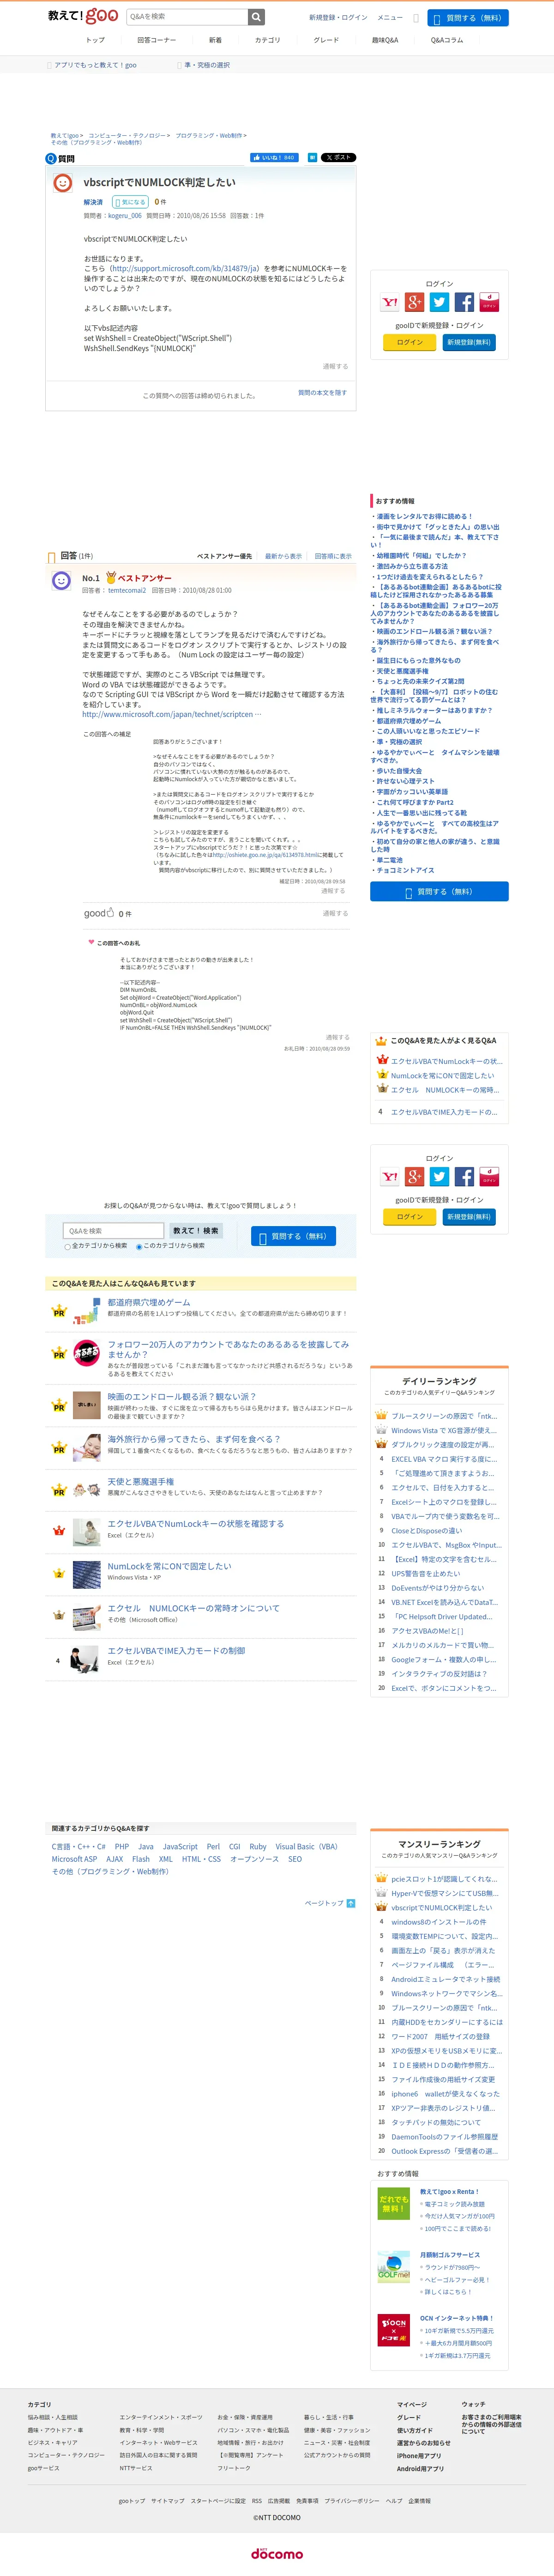This screenshot has height=2576, width=554.
Task: Open monthly ranking item pcieスロット1が認識
Action: tap(444, 1879)
